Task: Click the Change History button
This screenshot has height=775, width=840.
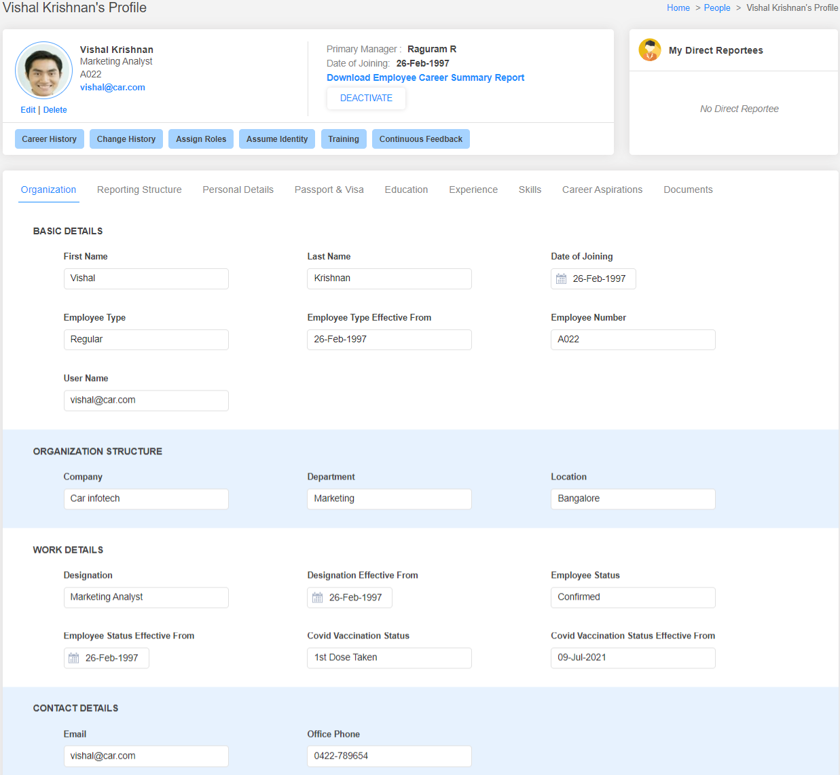Action: pos(126,139)
